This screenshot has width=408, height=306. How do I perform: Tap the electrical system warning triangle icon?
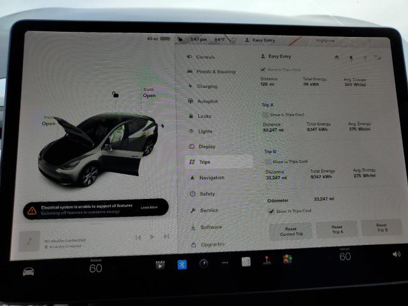[x=32, y=210]
